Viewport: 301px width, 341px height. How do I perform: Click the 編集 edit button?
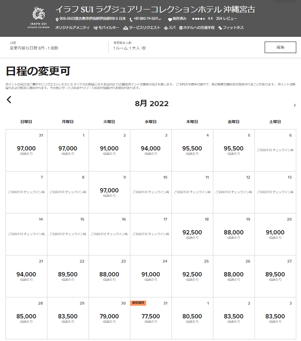click(280, 47)
